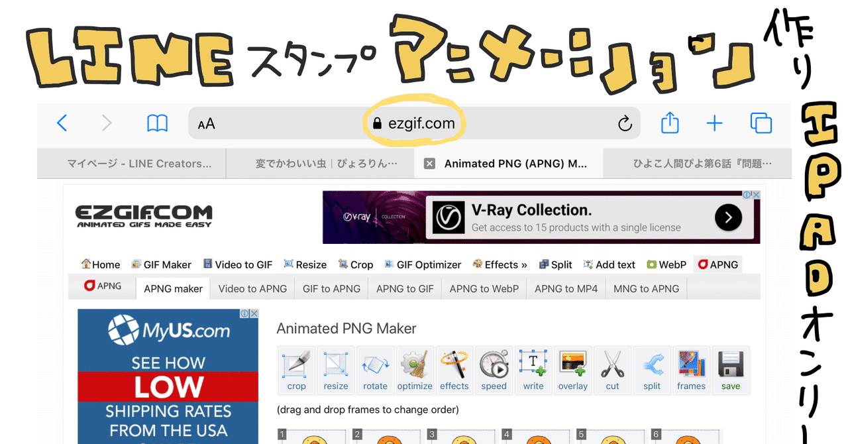
Task: Switch to MNG to APNG subtab
Action: pos(646,288)
